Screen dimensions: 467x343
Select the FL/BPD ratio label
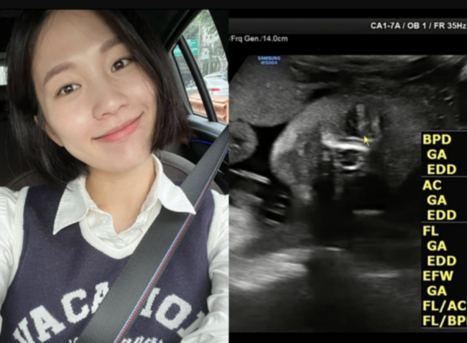(x=444, y=321)
